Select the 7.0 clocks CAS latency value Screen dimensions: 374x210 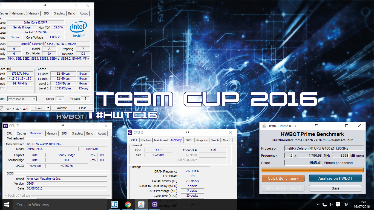click(192, 181)
